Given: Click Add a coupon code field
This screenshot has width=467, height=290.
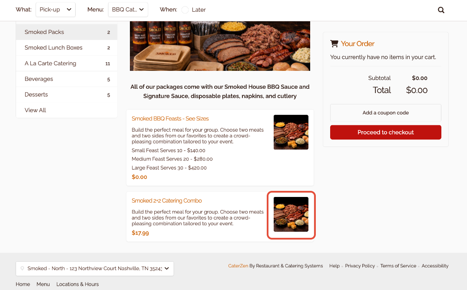Looking at the screenshot, I should (386, 113).
